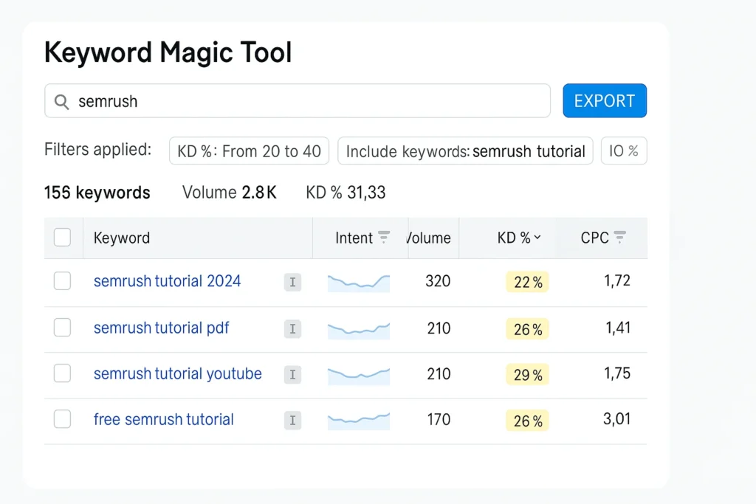Click intent badge for free semrush tutorial
Image resolution: width=756 pixels, height=504 pixels.
(292, 420)
